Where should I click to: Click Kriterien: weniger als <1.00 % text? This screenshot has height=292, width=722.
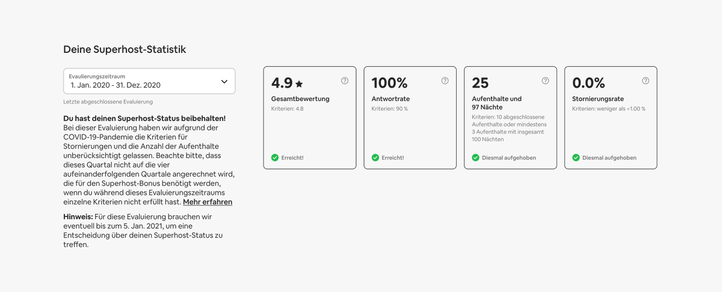609,109
